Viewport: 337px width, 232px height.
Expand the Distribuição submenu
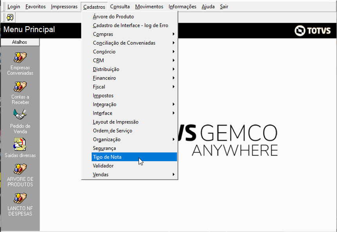(134, 69)
